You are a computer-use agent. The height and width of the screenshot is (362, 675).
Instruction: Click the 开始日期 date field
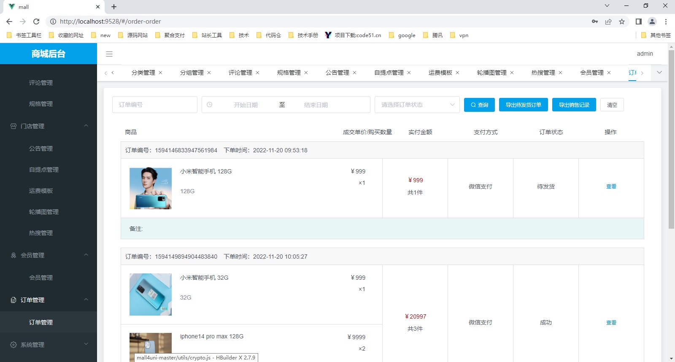(246, 105)
